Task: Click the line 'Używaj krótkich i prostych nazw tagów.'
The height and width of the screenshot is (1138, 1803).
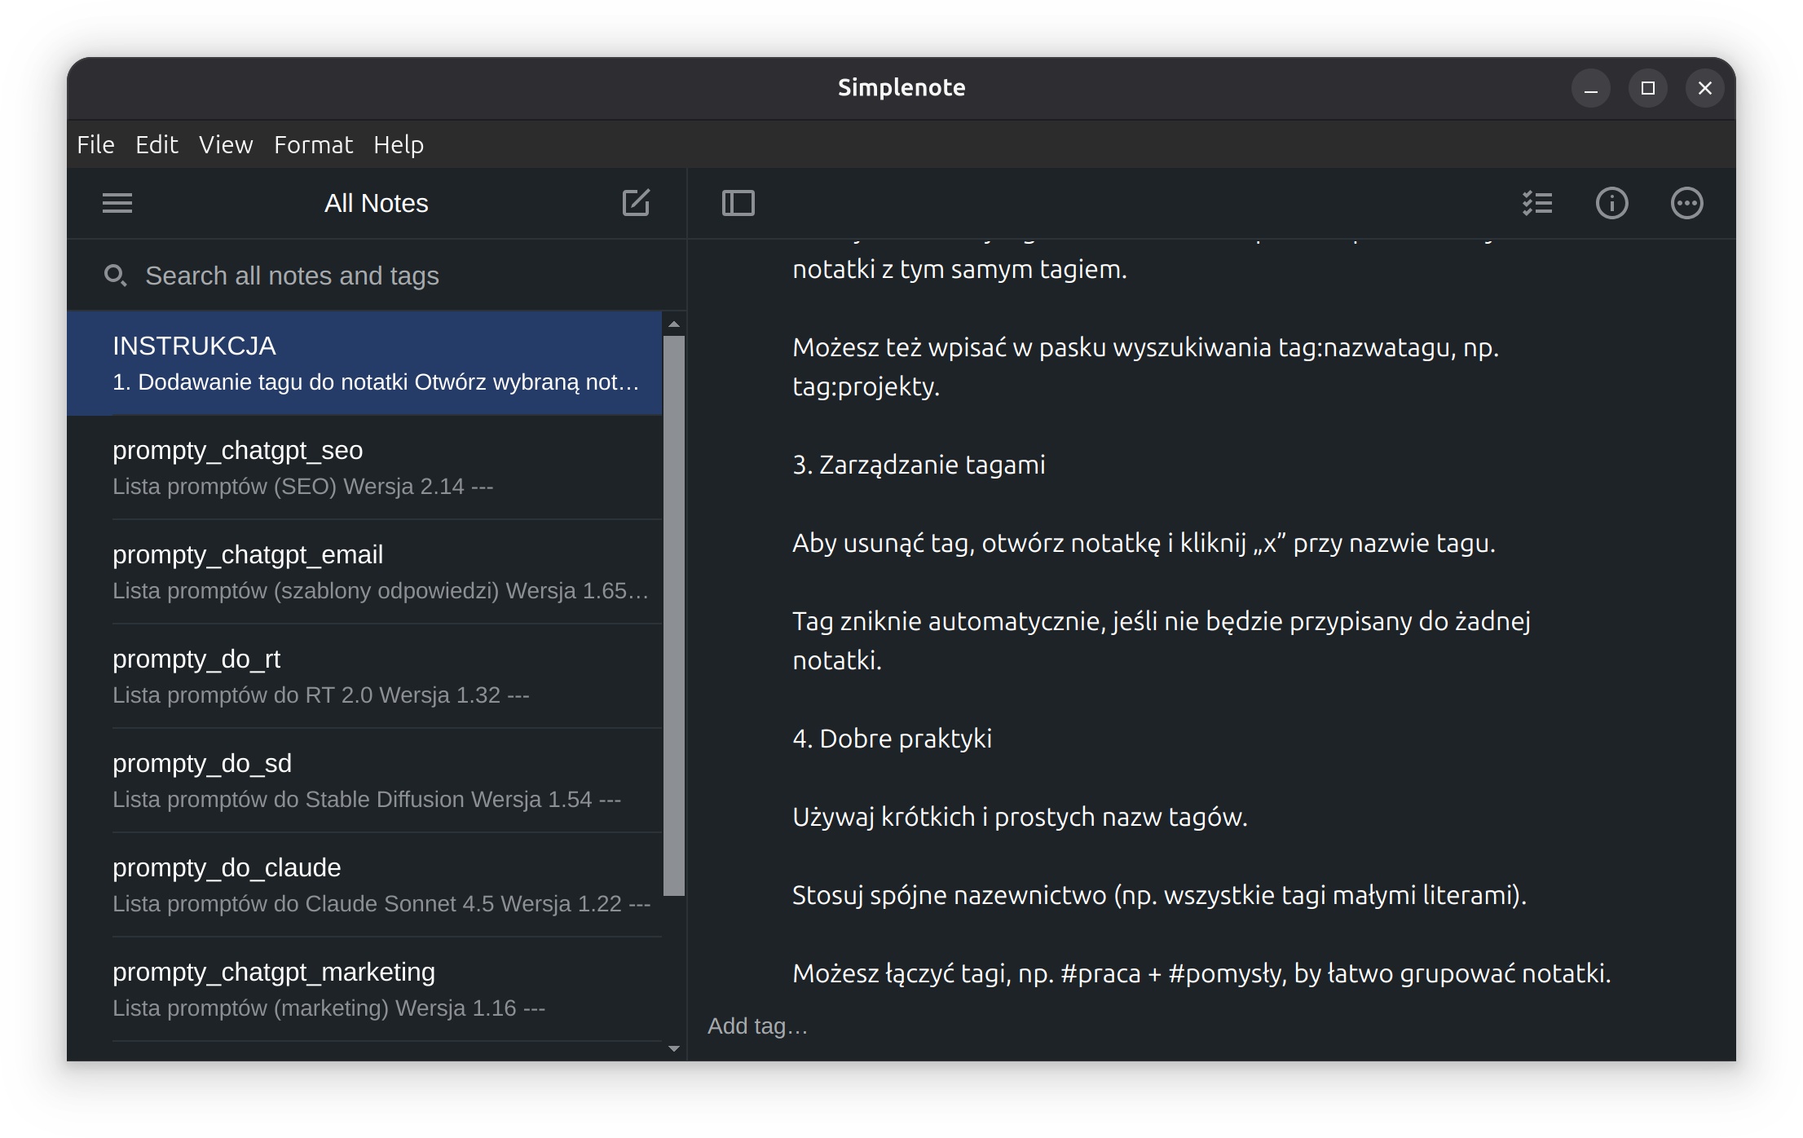Action: (1020, 817)
